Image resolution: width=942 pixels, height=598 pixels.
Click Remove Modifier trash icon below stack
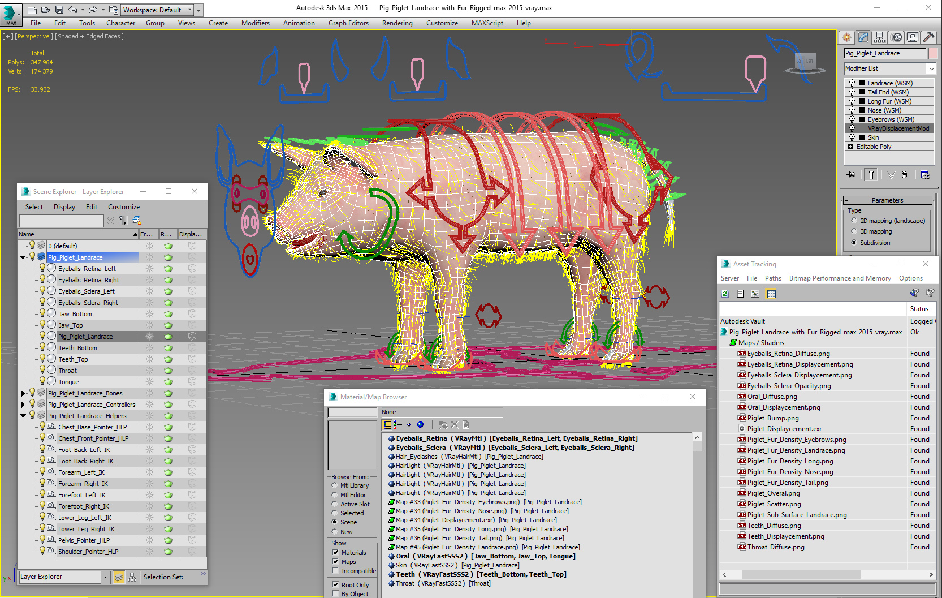pos(904,175)
